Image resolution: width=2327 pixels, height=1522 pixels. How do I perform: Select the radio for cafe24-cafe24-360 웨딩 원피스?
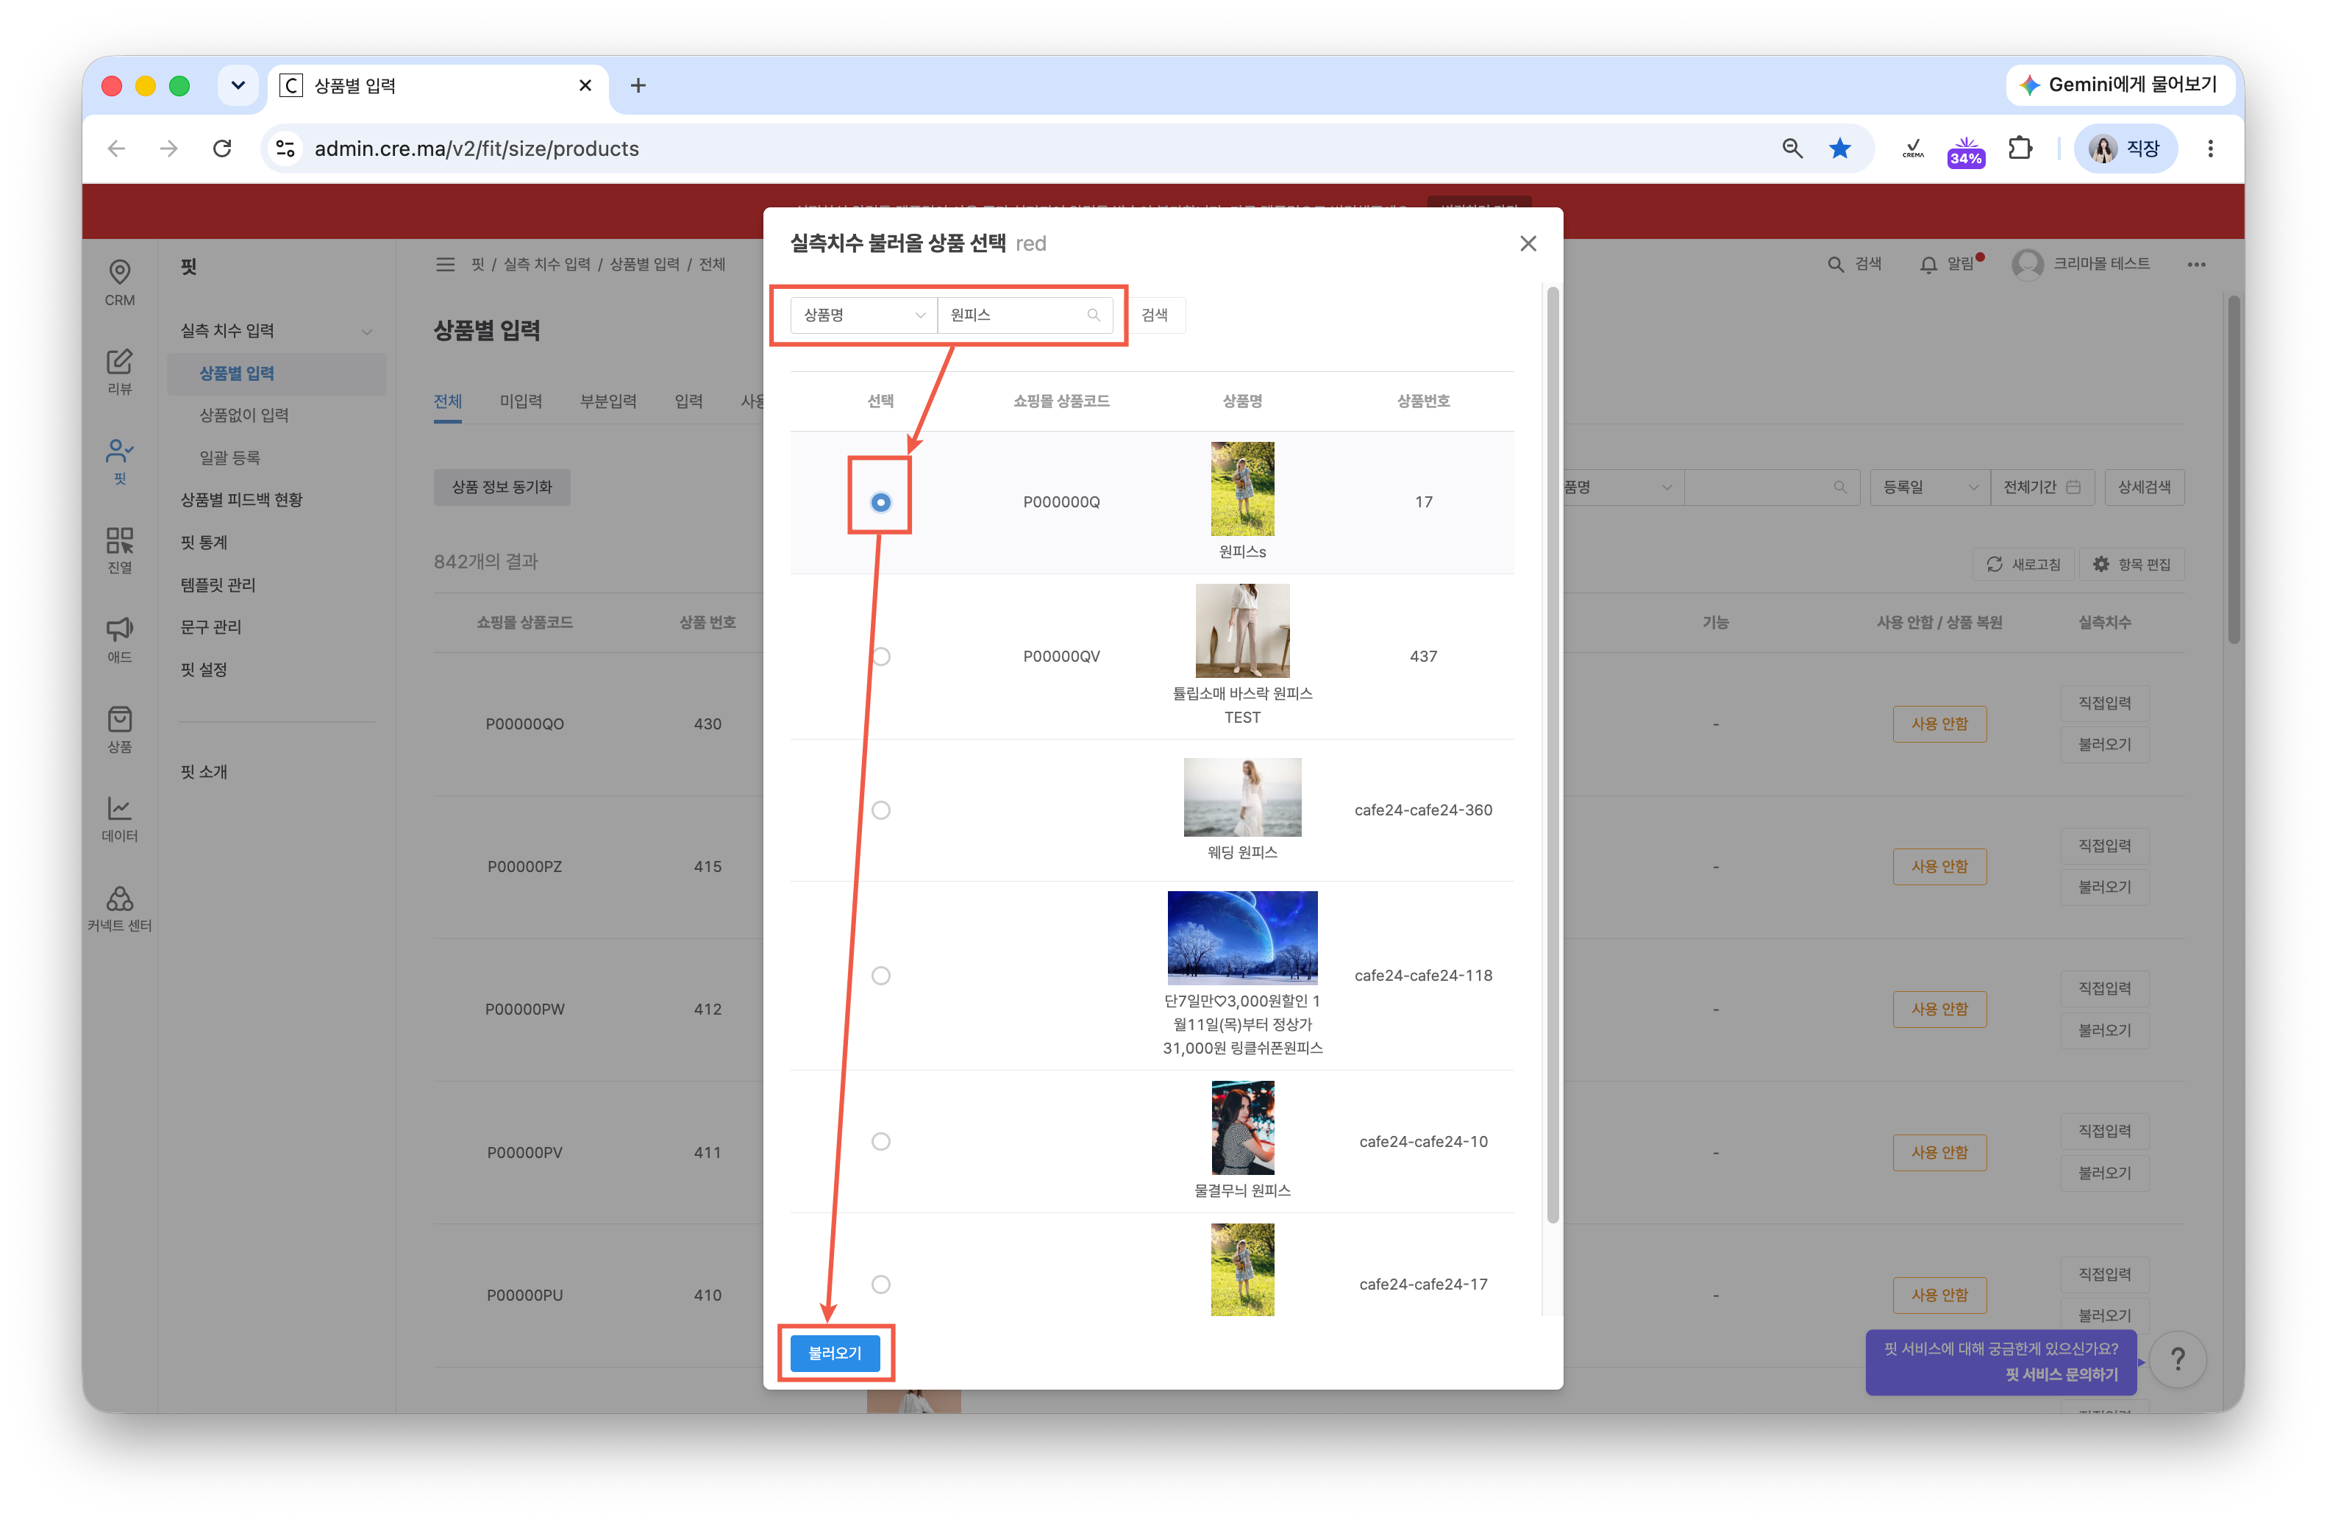[x=881, y=810]
